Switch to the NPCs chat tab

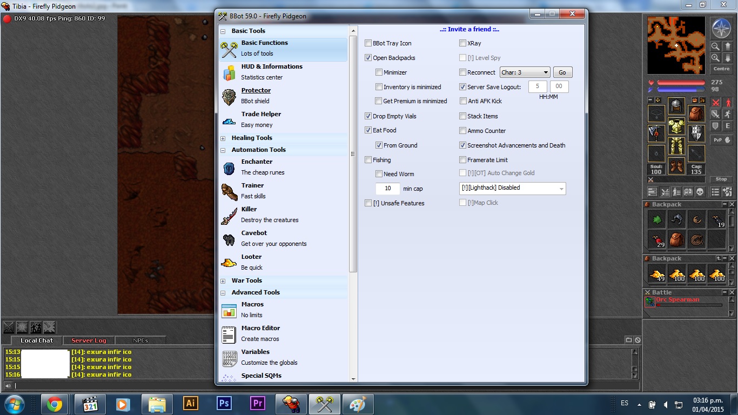pos(142,340)
